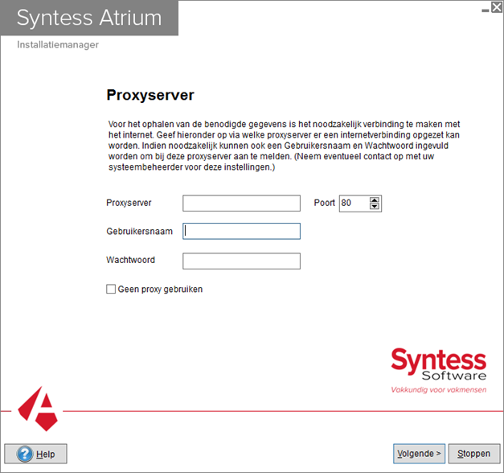
Task: Click the Poort label
Action: [x=324, y=203]
